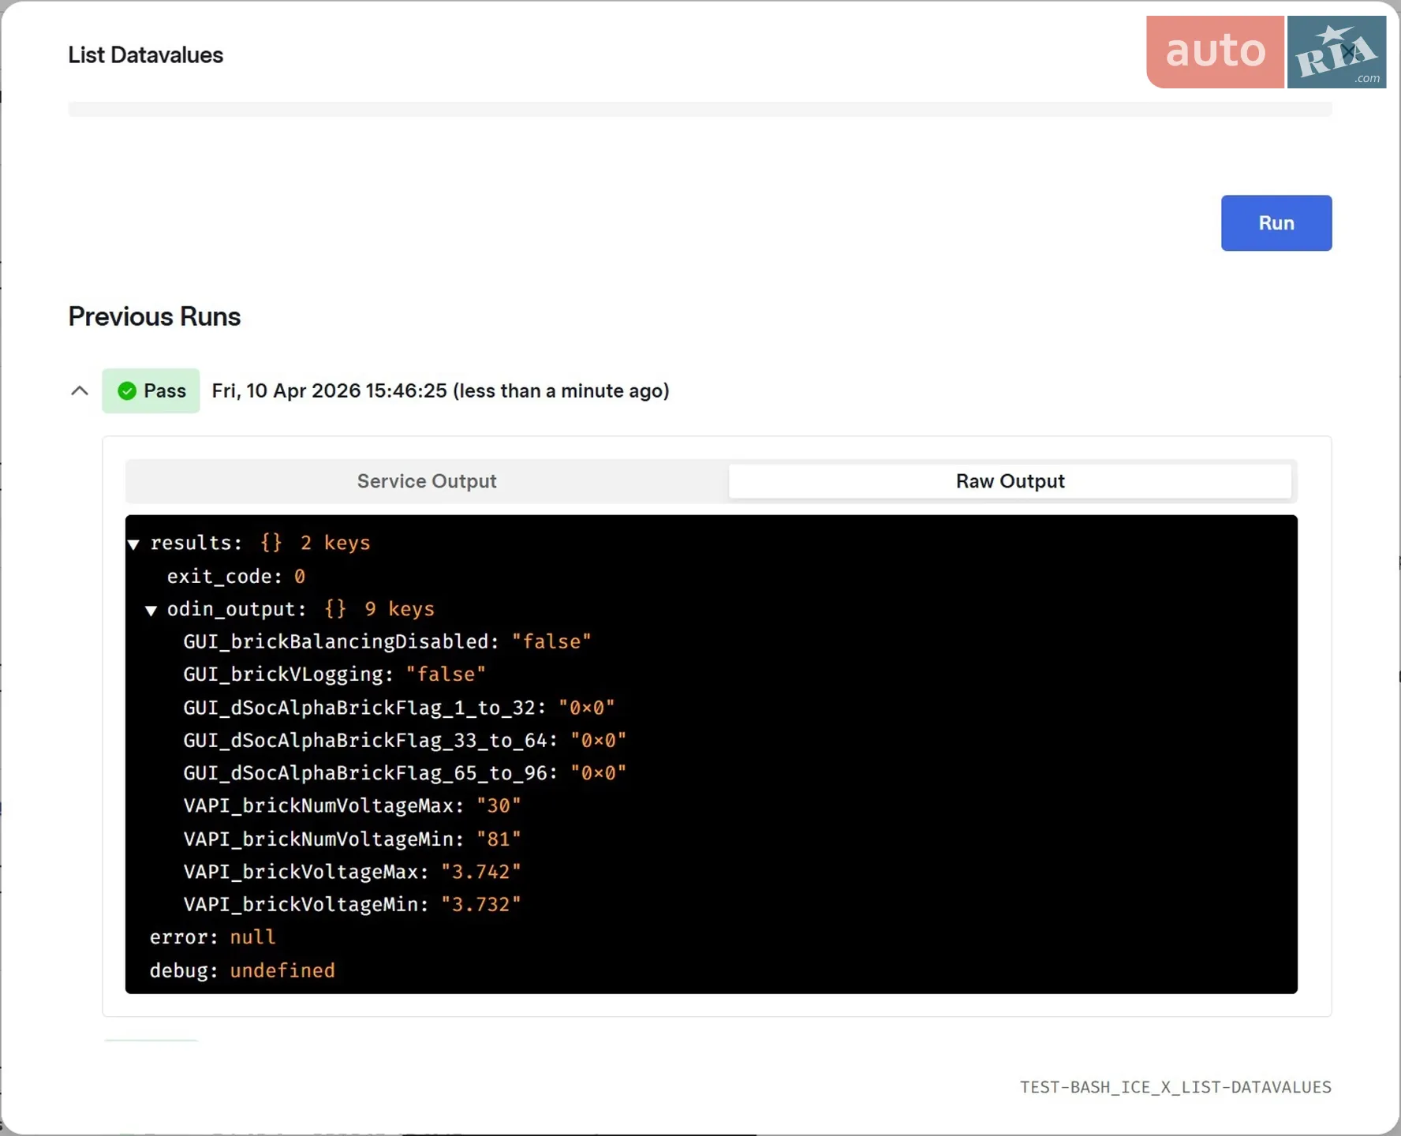The image size is (1401, 1136).
Task: Click GUI_dSocAlphaBrickFlag_1_to_32 value
Action: point(586,708)
